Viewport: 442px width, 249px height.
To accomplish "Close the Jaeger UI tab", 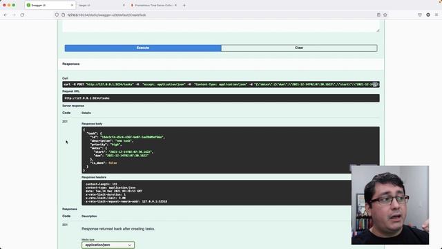I will (x=124, y=5).
